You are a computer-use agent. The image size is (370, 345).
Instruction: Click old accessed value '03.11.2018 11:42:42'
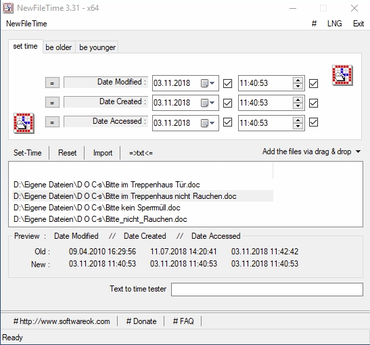tap(264, 252)
